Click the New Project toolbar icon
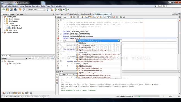Image resolution: width=181 pixels, height=102 pixels. [7, 10]
